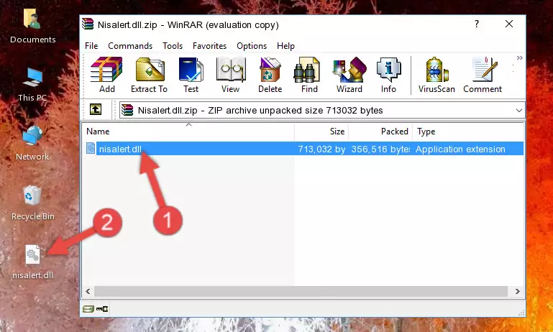Image resolution: width=553 pixels, height=332 pixels.
Task: Click the Application extension type cell
Action: (460, 149)
